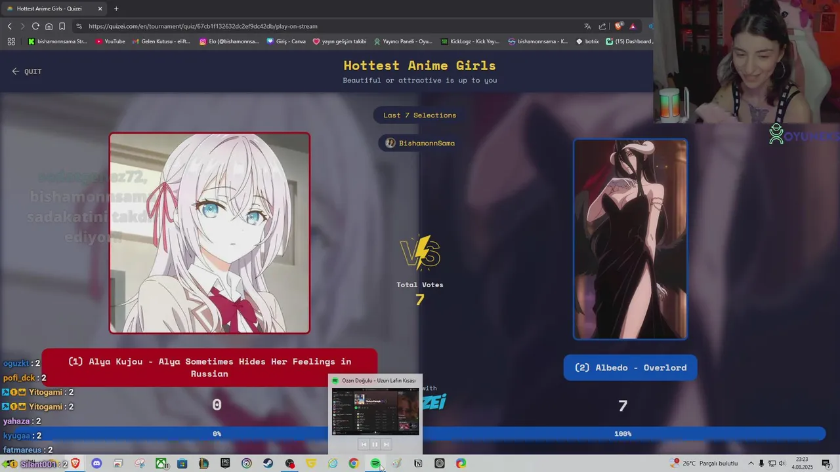Click the address bar URL

tap(203, 26)
